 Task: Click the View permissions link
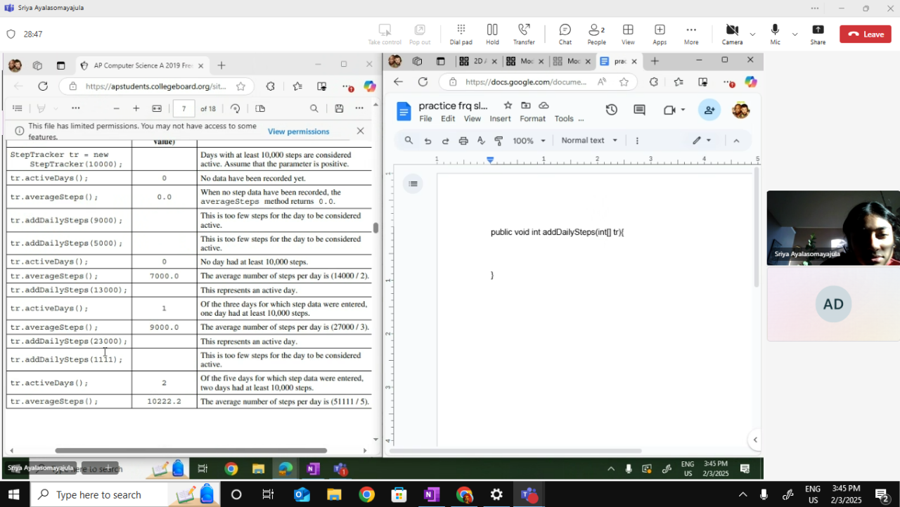(x=298, y=131)
